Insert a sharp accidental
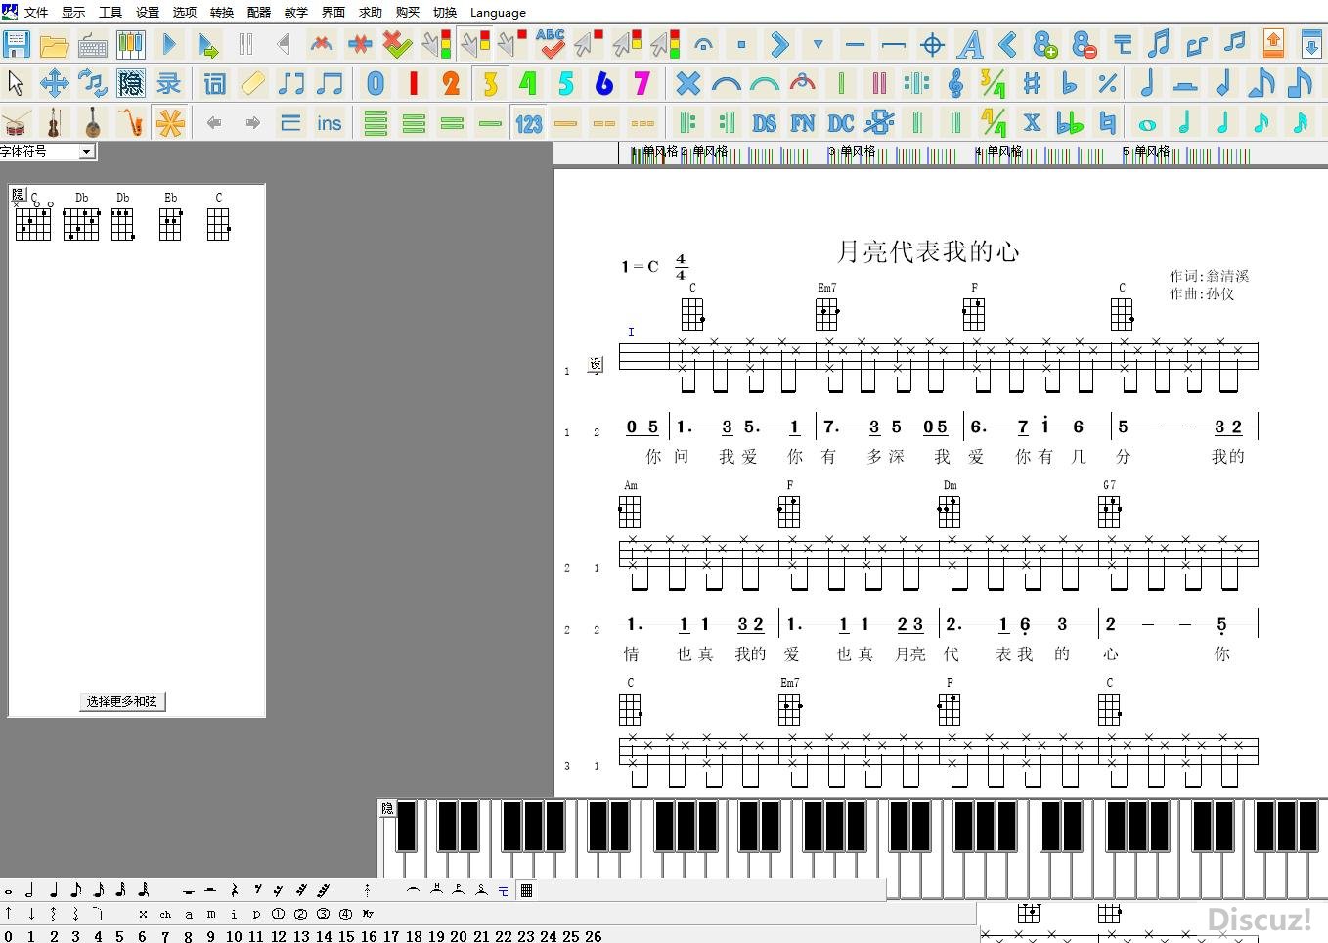 pos(1031,83)
